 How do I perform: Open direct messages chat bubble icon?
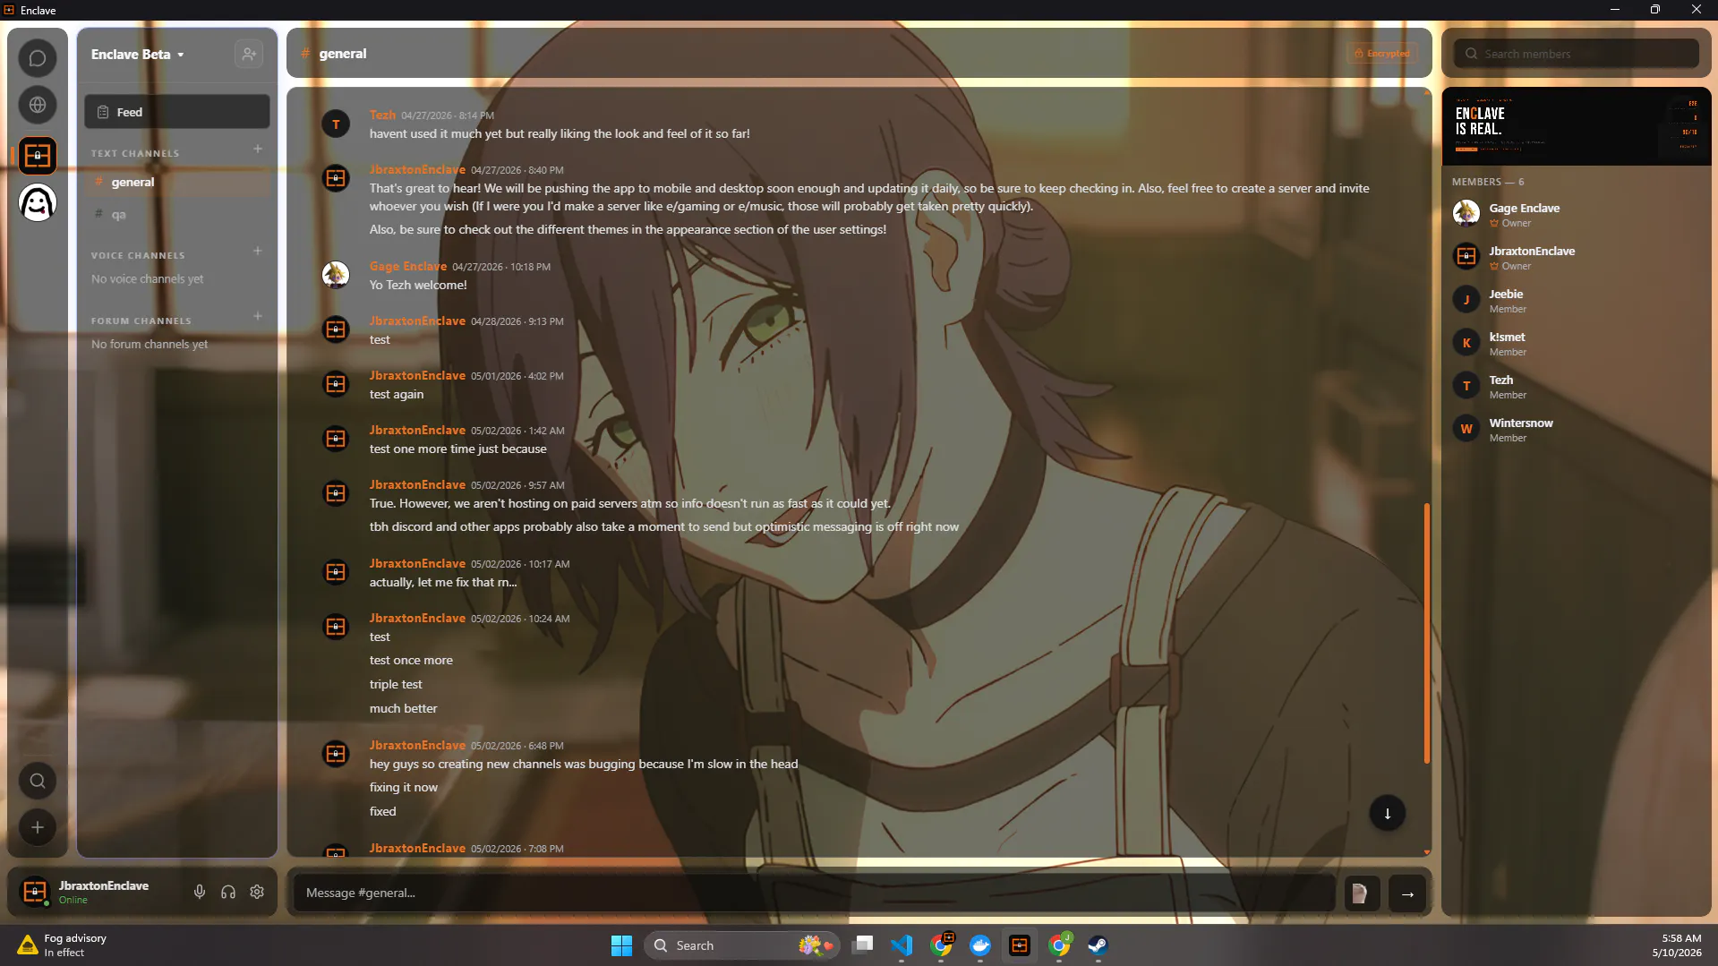click(x=38, y=58)
